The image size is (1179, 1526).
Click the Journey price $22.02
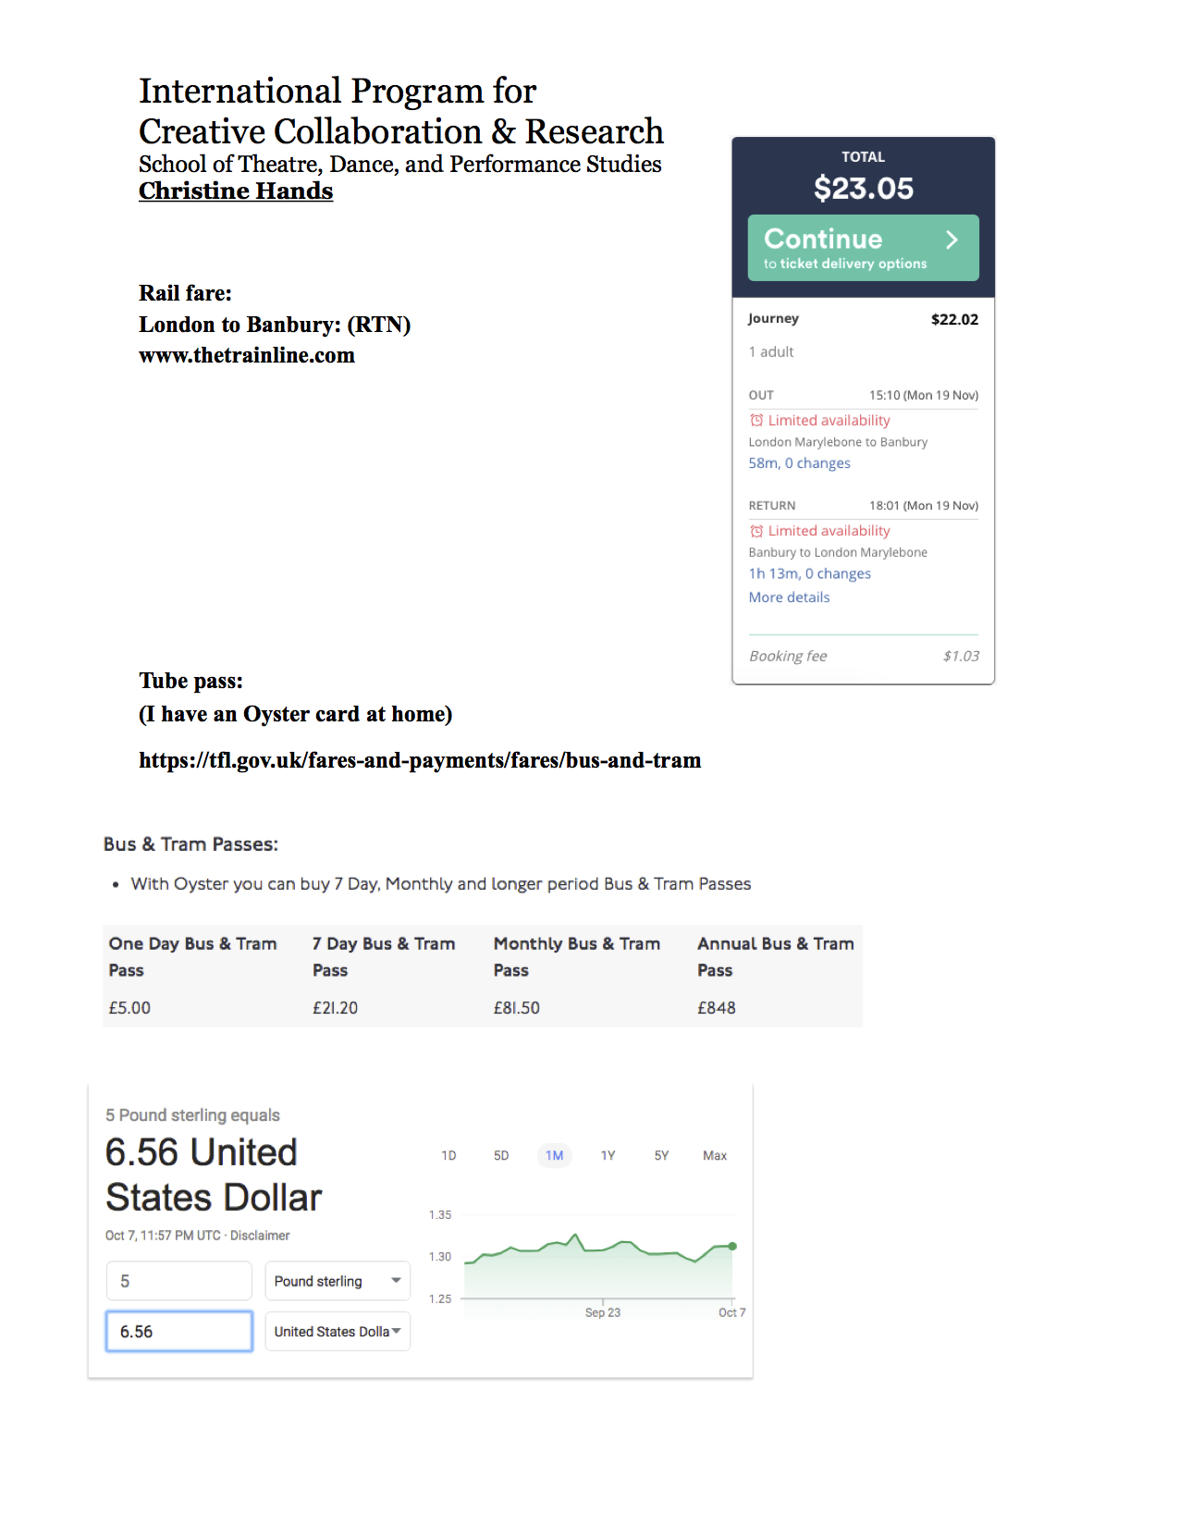(x=954, y=320)
